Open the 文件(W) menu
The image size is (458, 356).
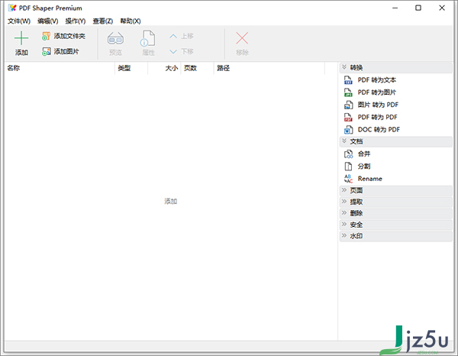point(19,21)
